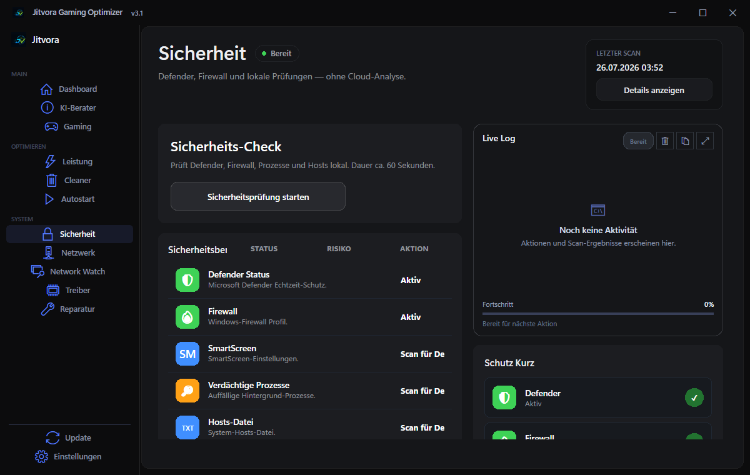Copy the Live Log contents
The height and width of the screenshot is (475, 750).
685,141
